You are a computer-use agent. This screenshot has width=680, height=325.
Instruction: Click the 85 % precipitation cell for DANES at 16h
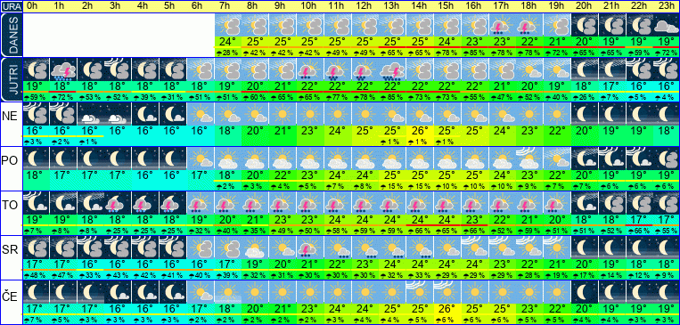click(474, 53)
